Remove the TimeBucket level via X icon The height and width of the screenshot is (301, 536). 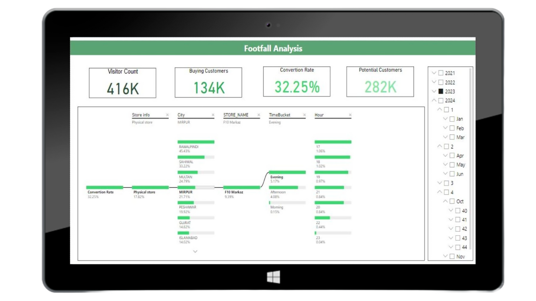(x=305, y=115)
